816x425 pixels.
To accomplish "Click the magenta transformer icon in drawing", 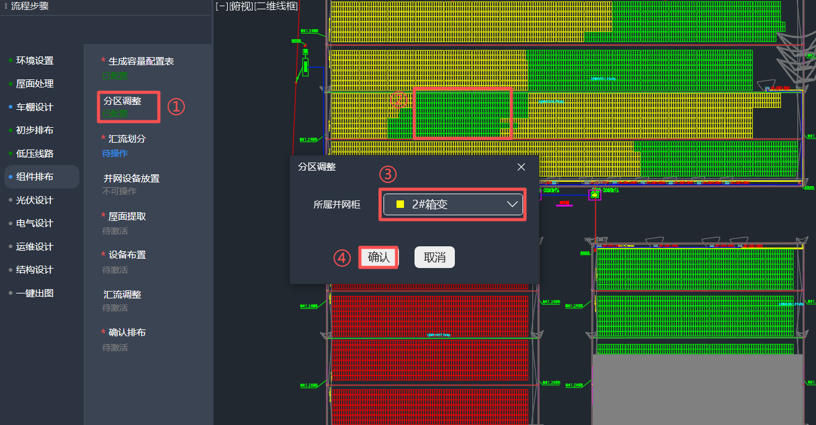I will (595, 195).
